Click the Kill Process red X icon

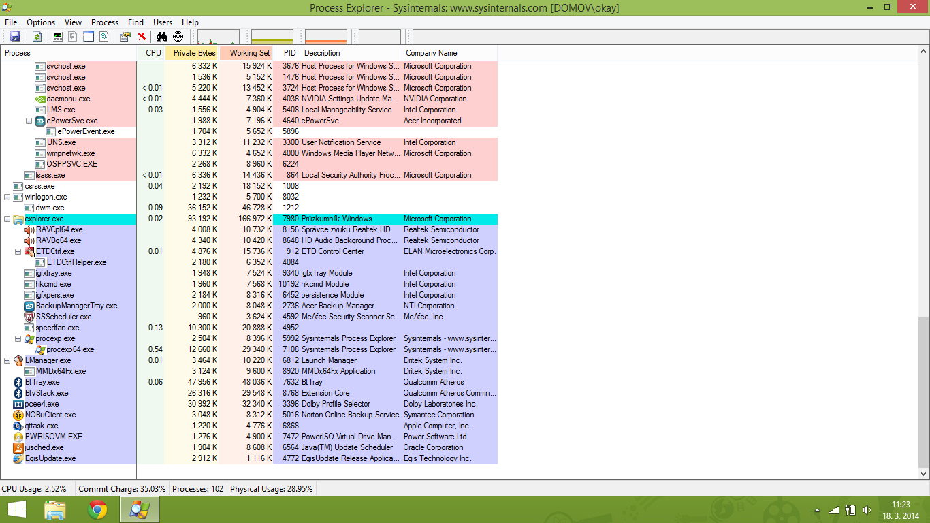click(142, 37)
